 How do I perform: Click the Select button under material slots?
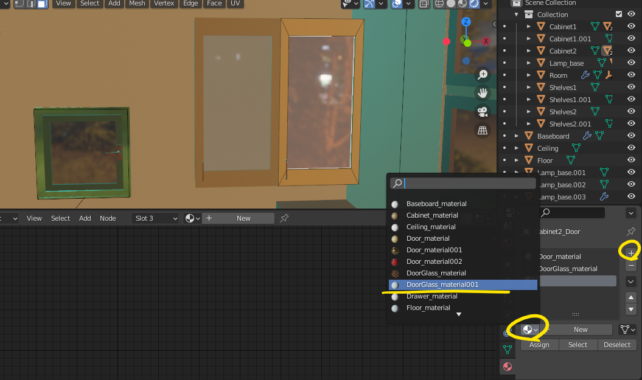[577, 345]
